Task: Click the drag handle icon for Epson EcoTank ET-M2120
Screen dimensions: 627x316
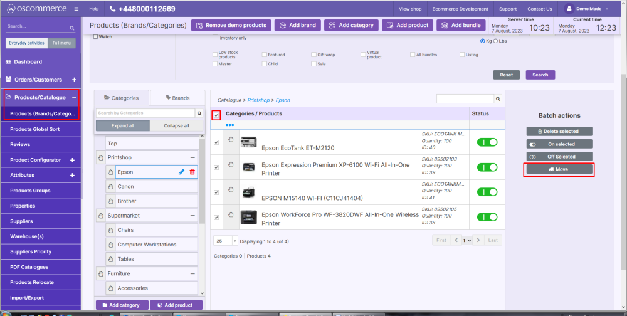Action: [x=230, y=140]
